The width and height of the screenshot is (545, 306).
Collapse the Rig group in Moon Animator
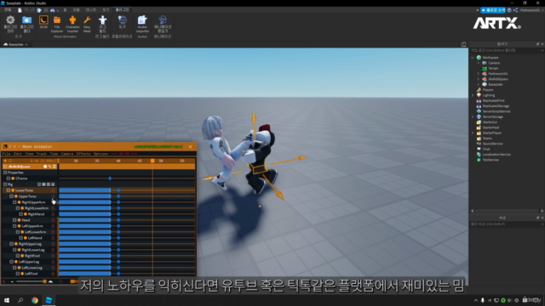[x=5, y=184]
